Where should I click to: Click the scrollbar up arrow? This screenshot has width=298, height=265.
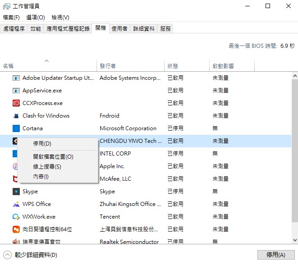click(x=295, y=76)
